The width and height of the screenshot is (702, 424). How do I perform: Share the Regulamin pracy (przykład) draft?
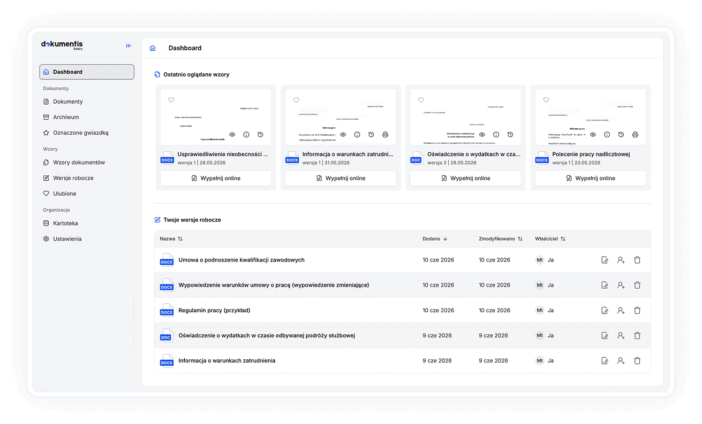coord(621,311)
